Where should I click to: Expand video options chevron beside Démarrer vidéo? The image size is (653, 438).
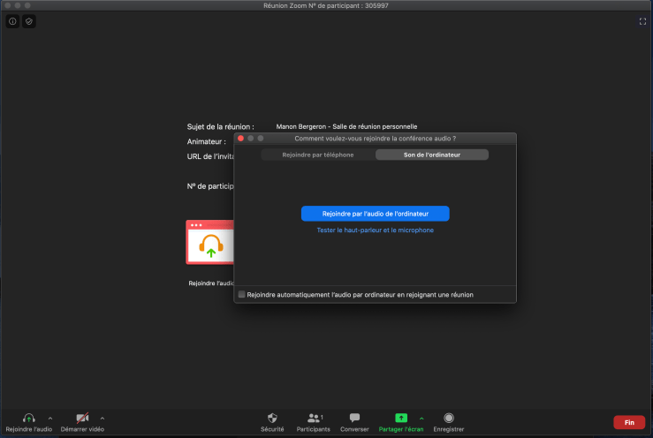click(103, 418)
